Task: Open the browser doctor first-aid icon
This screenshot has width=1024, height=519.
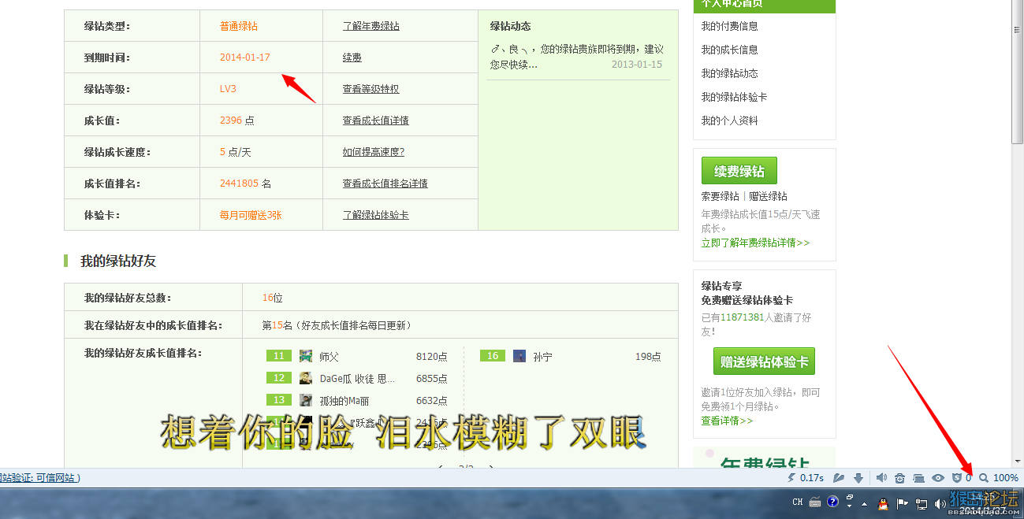Action: (x=899, y=478)
